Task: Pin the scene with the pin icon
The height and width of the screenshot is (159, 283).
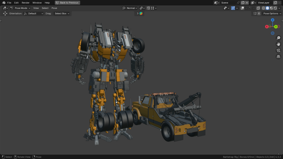Action: click(x=238, y=3)
